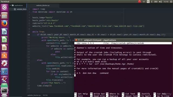Click the 'while True:' line in editor

[x=39, y=32]
